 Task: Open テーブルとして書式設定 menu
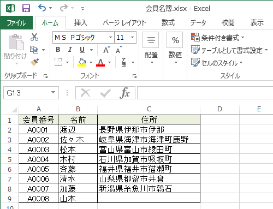tap(229, 50)
